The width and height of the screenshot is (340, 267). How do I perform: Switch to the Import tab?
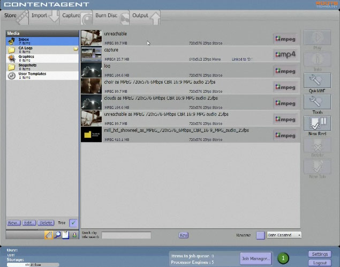coord(39,16)
